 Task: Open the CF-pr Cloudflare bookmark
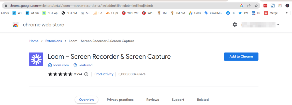point(112,13)
